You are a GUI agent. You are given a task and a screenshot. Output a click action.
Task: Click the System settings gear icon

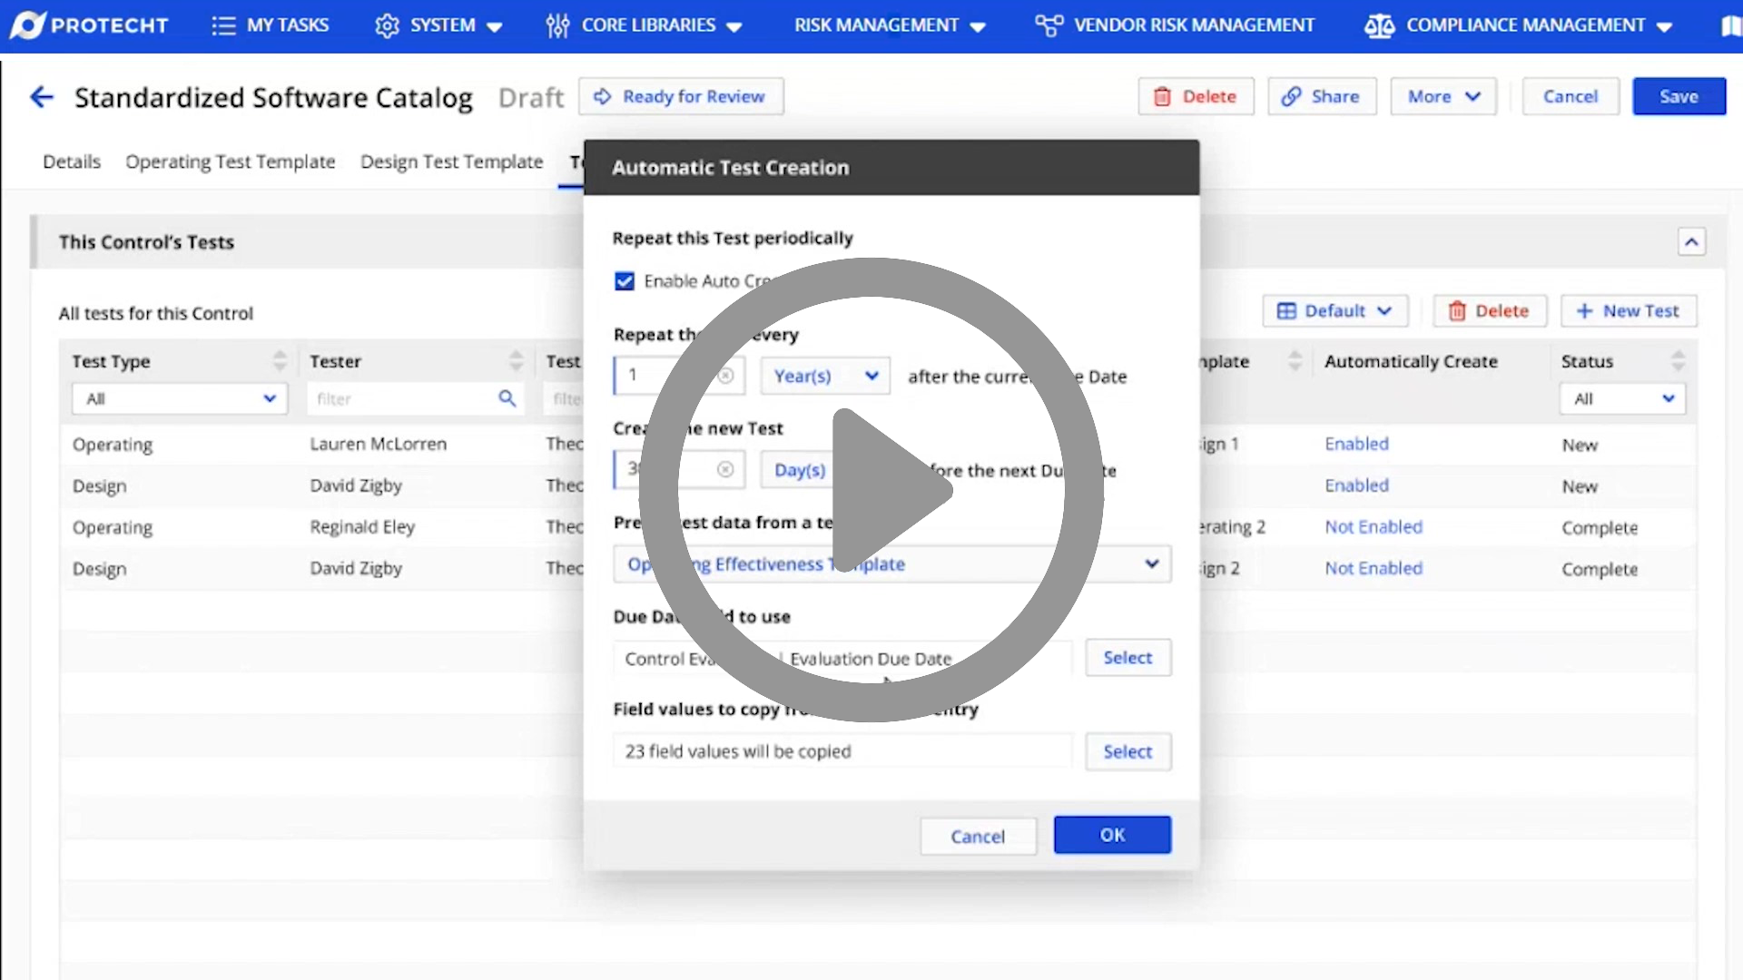pos(387,25)
